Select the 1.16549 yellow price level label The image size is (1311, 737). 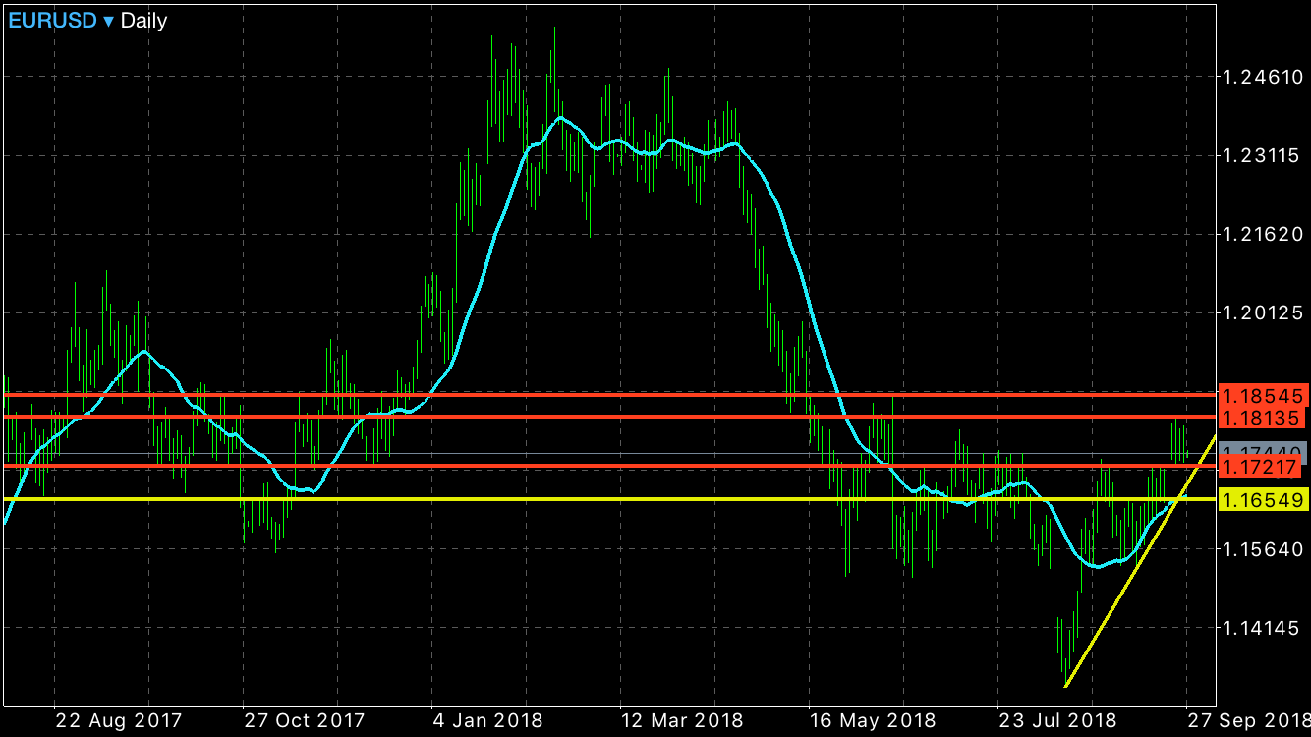(1263, 500)
